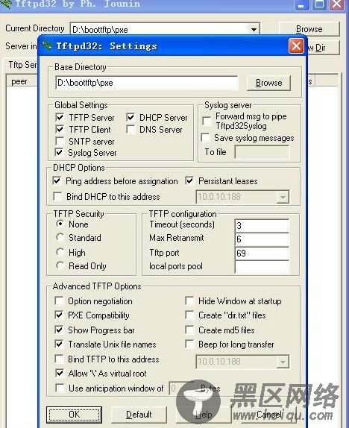Toggle the Syslog Server checkbox

click(59, 152)
